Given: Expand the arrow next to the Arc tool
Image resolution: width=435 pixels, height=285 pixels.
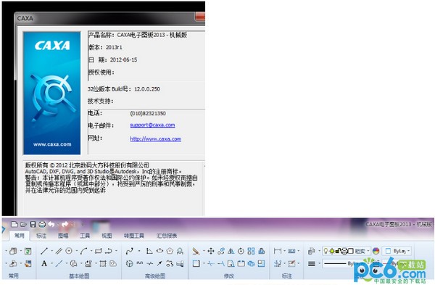Looking at the screenshot, I should click(91, 251).
